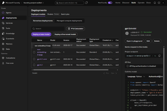167x111 pixels.
Task: Click the Created on sort arrow
Action: click(x=113, y=40)
